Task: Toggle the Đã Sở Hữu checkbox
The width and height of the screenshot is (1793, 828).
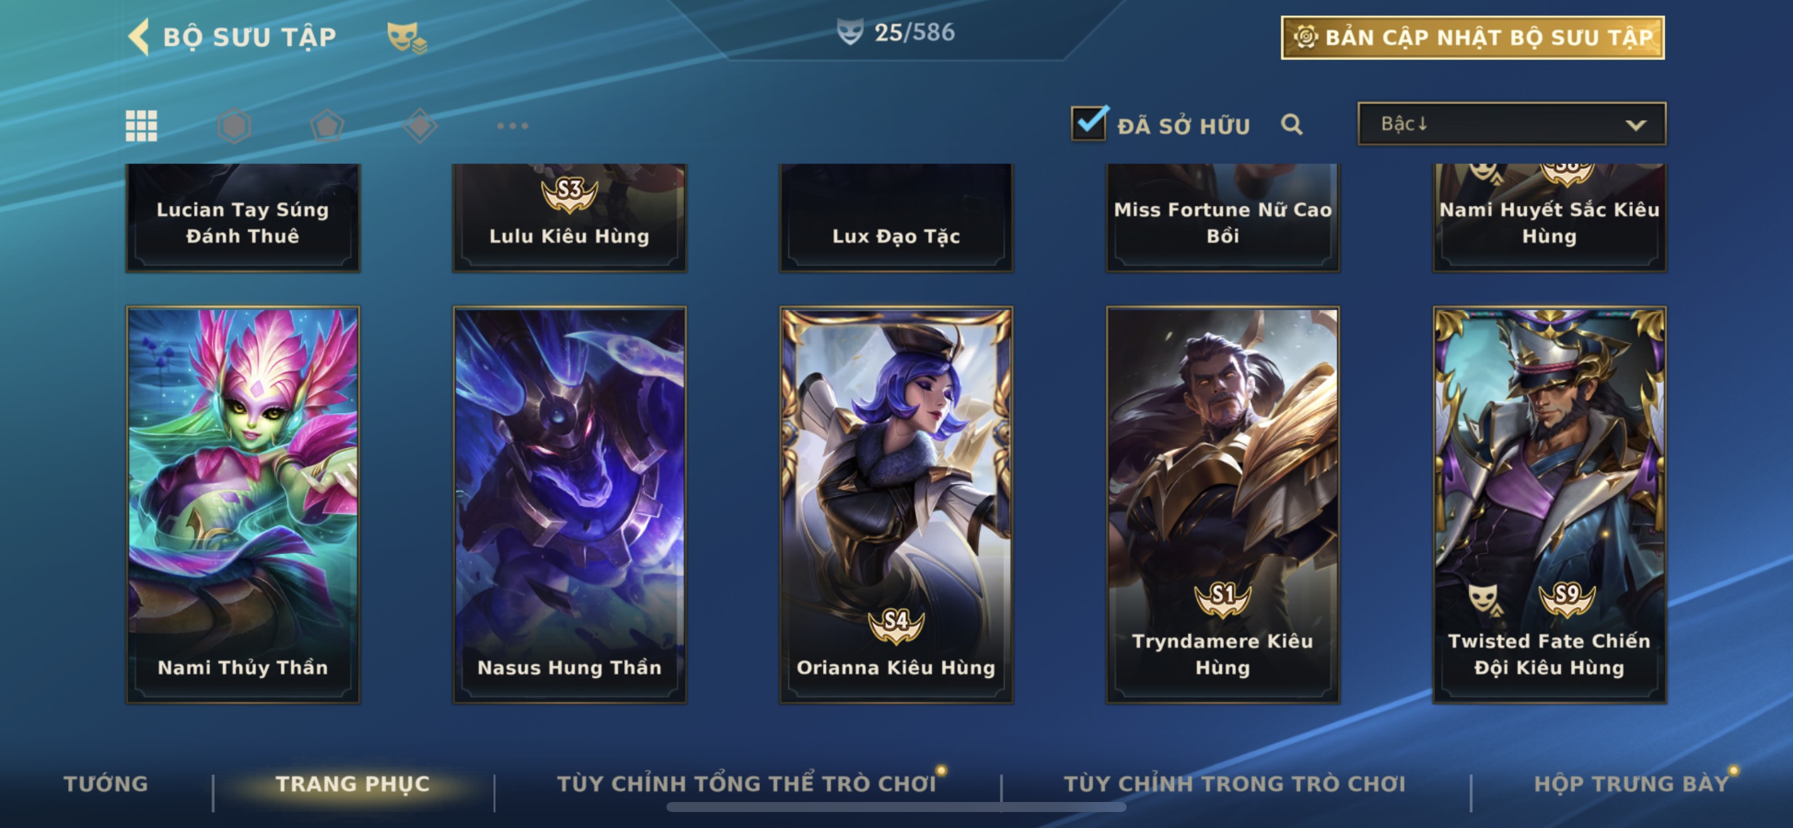Action: tap(1089, 124)
